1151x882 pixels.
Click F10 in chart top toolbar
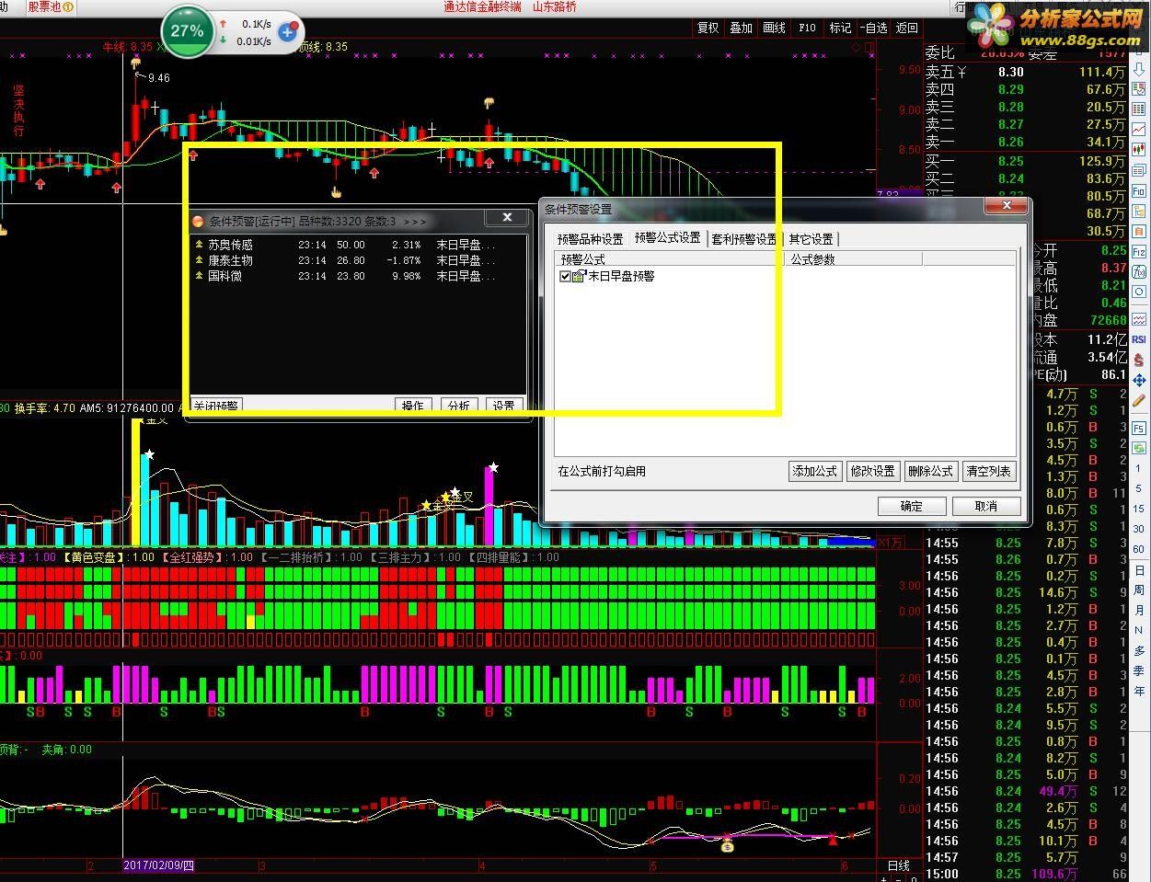(807, 28)
